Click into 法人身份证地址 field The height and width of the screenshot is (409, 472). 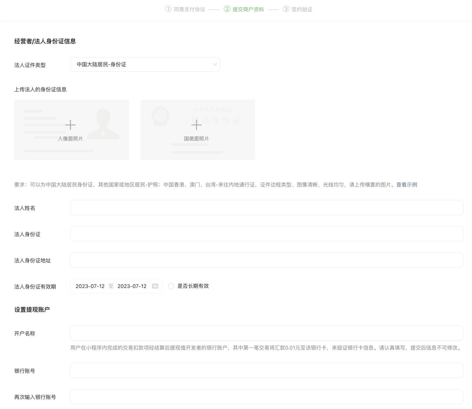(267, 260)
